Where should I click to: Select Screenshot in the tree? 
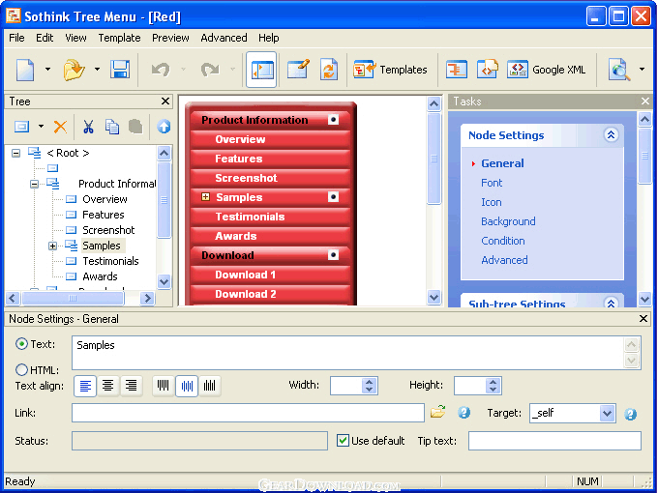(108, 230)
